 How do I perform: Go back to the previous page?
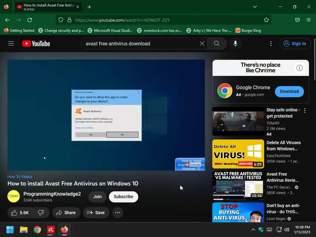7,20
